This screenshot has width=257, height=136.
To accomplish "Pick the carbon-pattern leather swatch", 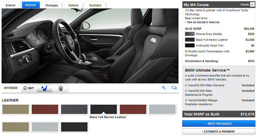I will (74, 109).
